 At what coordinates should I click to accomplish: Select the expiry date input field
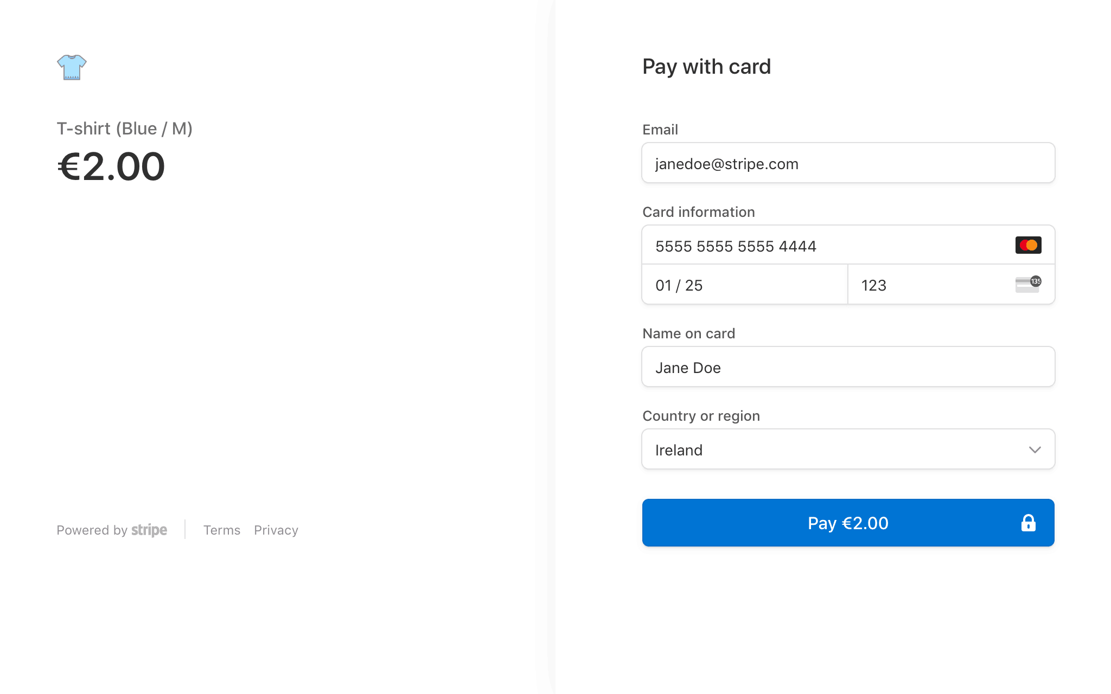pyautogui.click(x=745, y=285)
